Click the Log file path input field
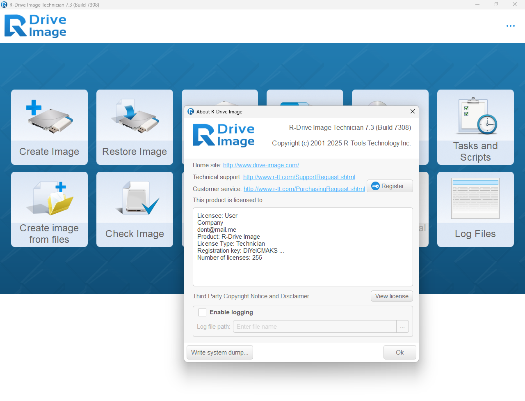The height and width of the screenshot is (401, 525). (x=315, y=327)
